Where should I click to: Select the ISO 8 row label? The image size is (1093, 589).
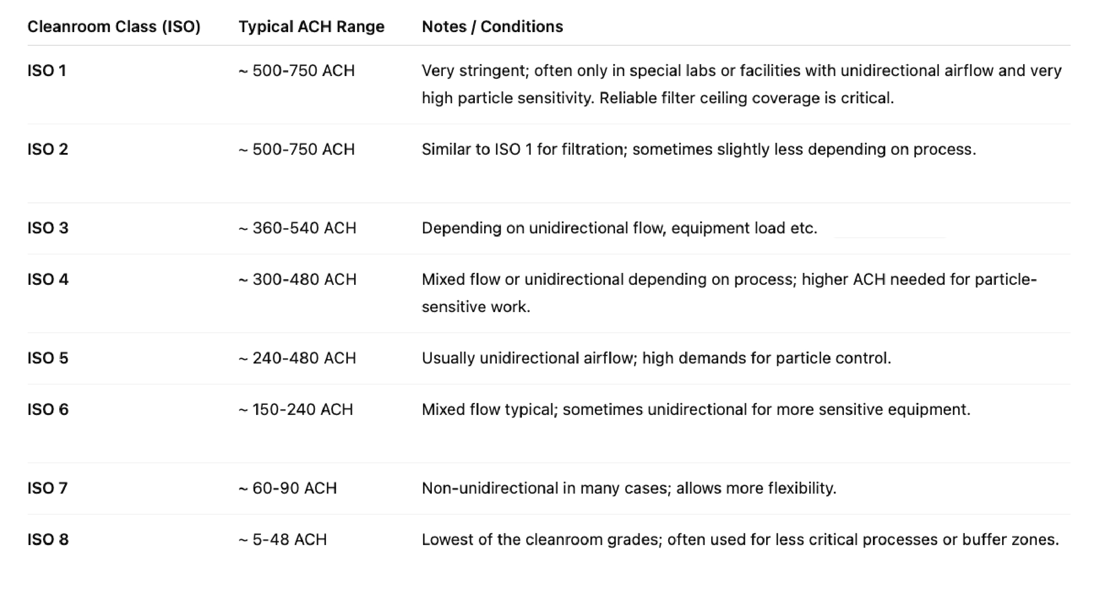[x=47, y=540]
